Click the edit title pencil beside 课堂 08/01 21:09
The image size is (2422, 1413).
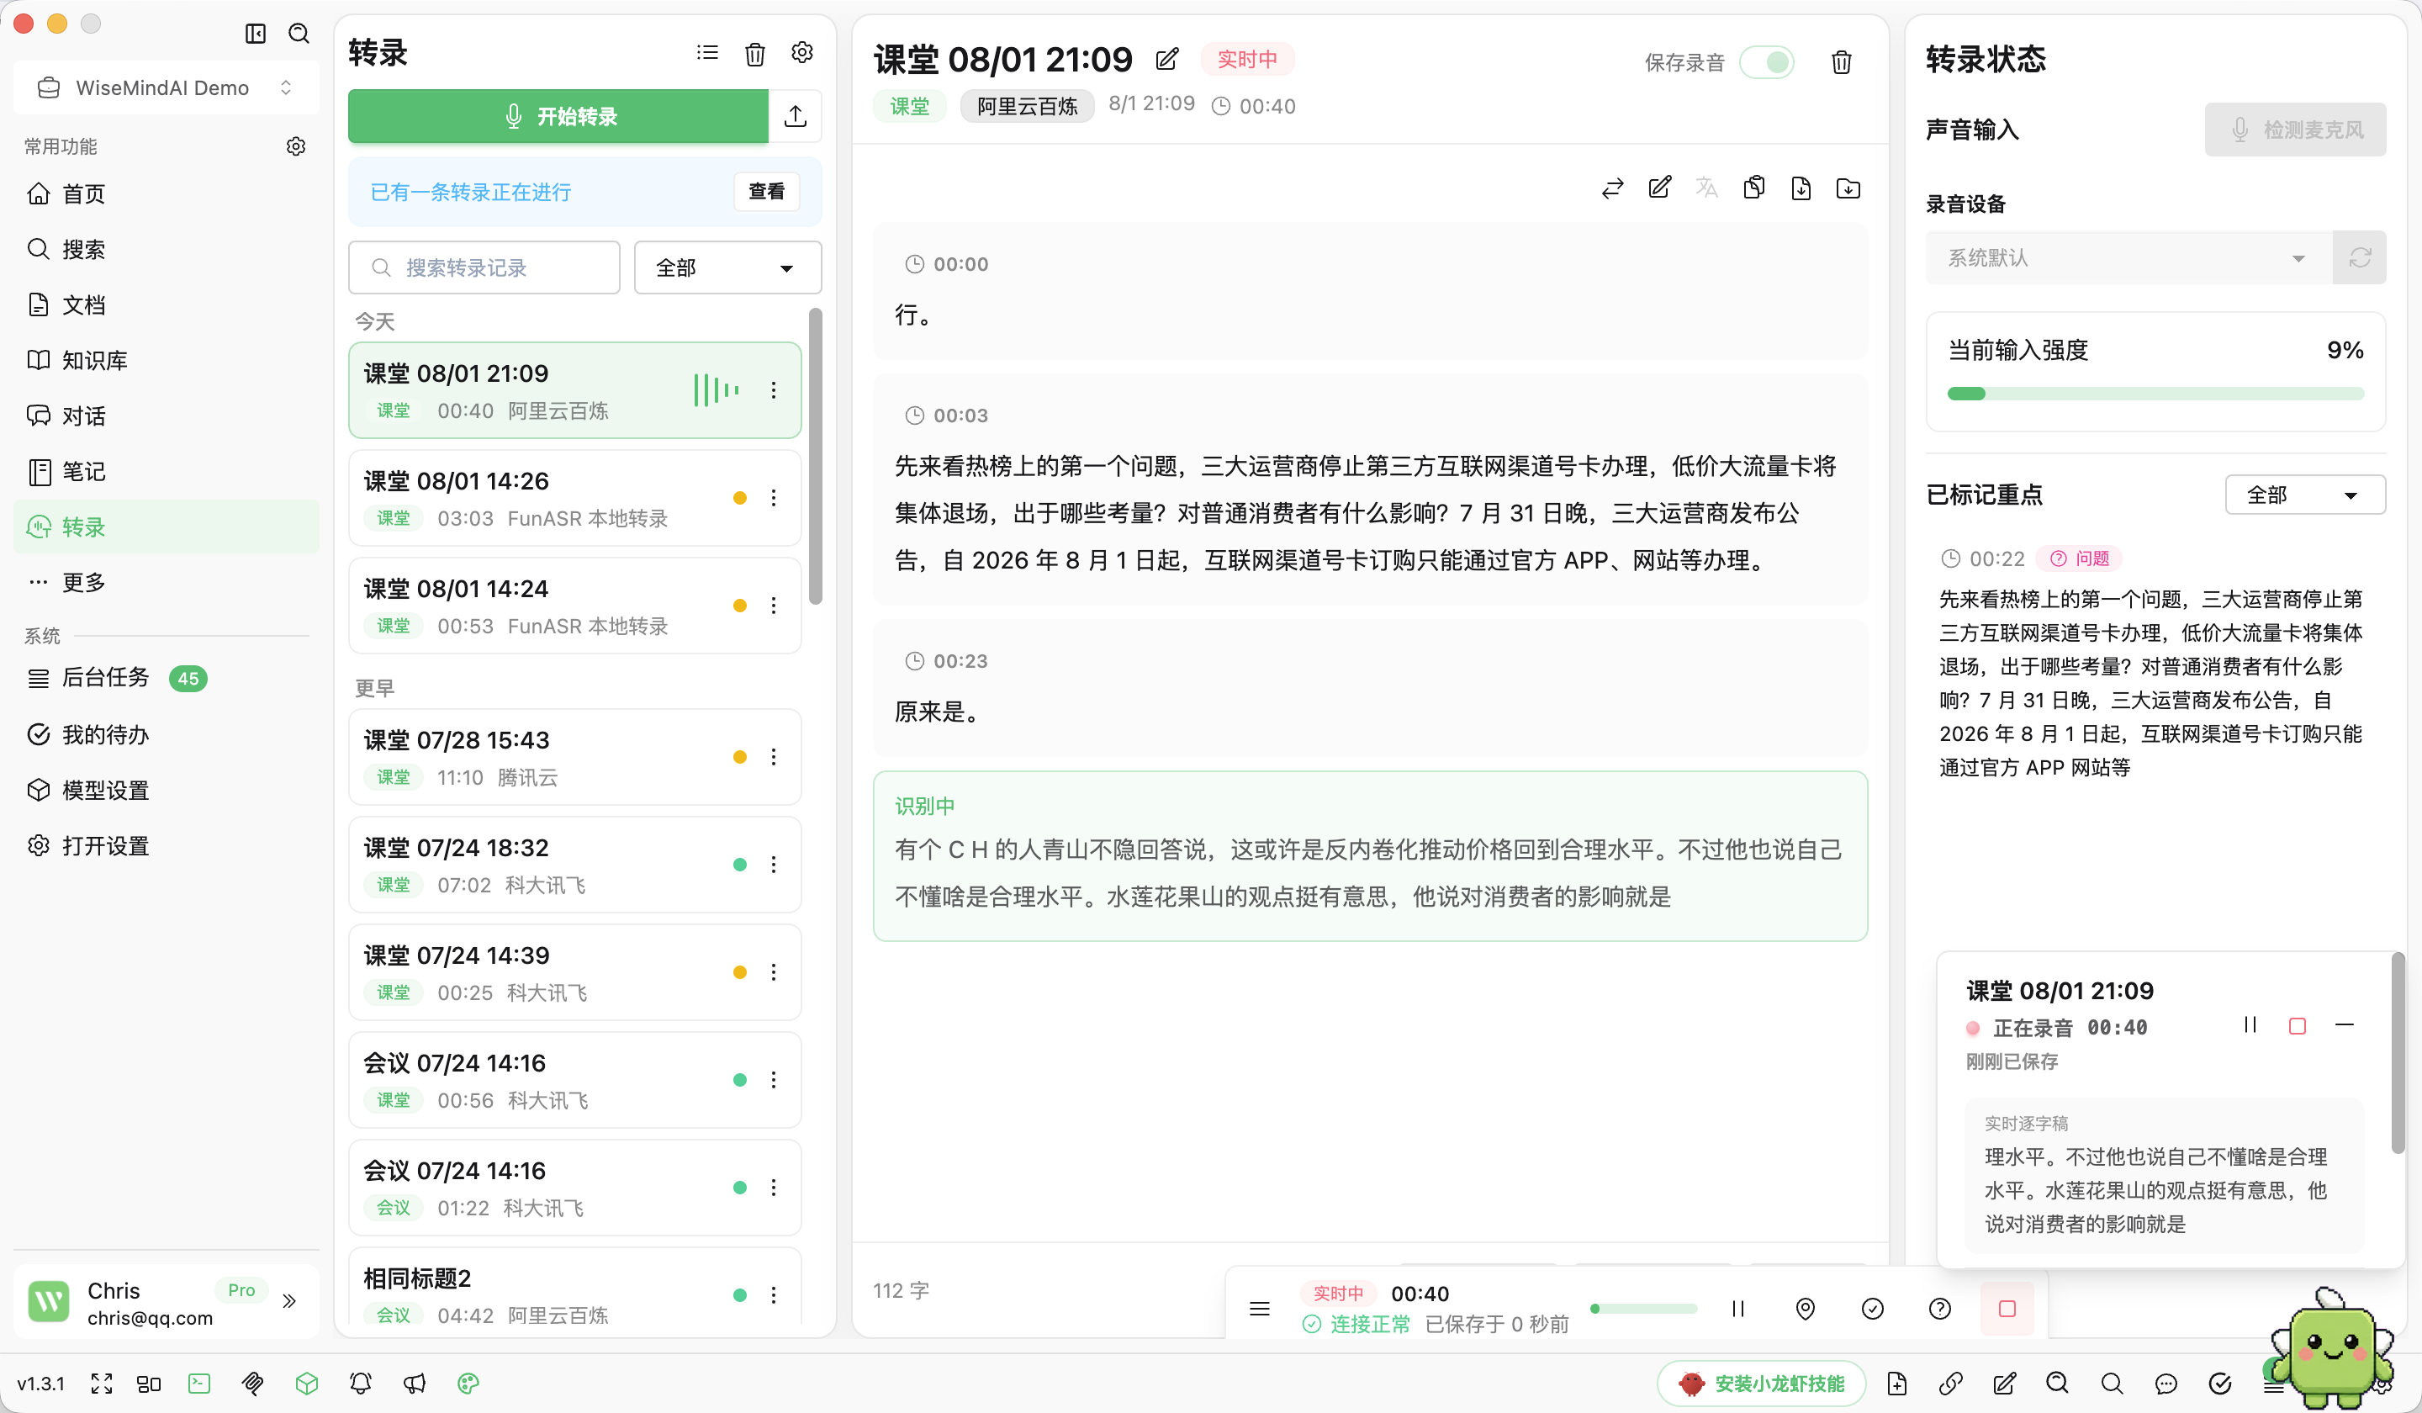click(x=1166, y=60)
